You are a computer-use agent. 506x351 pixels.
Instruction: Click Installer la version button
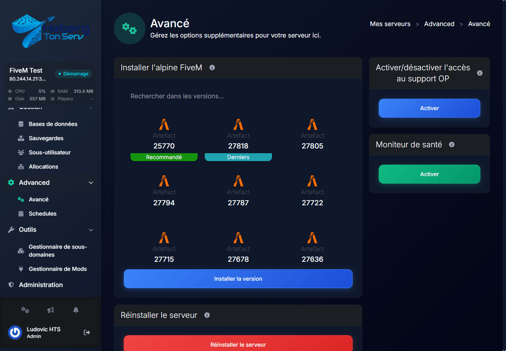coord(238,279)
